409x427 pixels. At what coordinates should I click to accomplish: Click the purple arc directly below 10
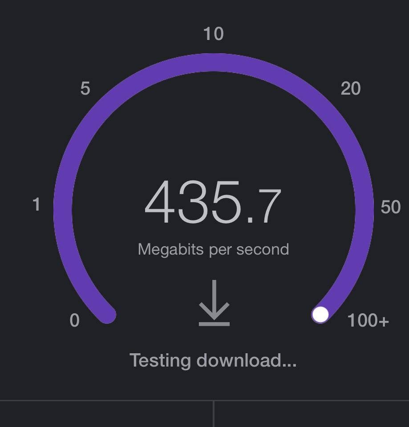(x=214, y=63)
